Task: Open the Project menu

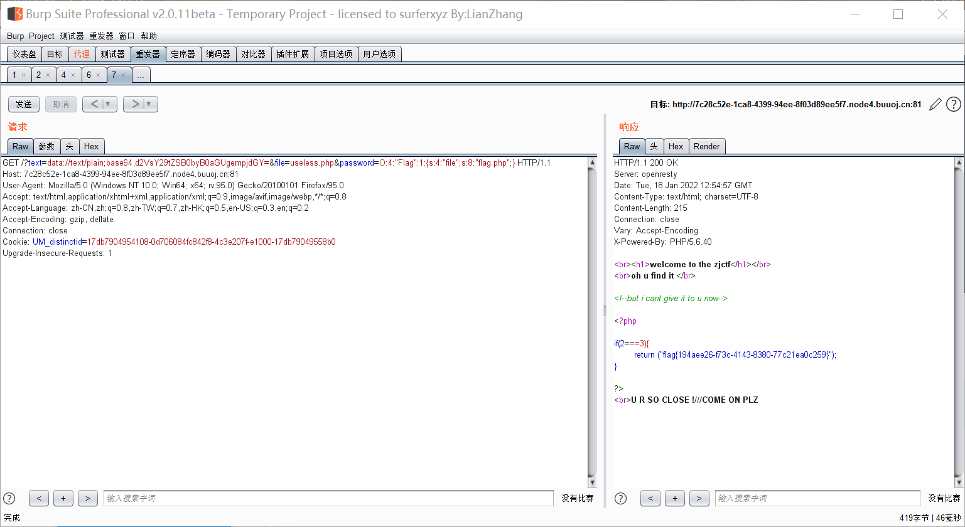Action: 41,36
